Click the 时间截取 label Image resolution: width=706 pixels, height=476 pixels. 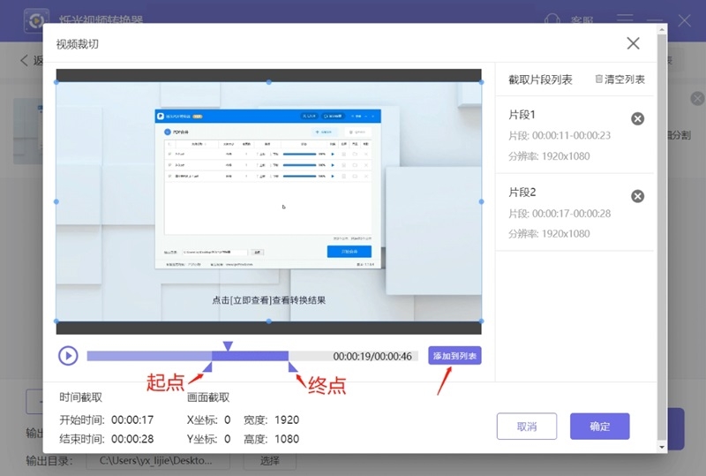point(81,397)
